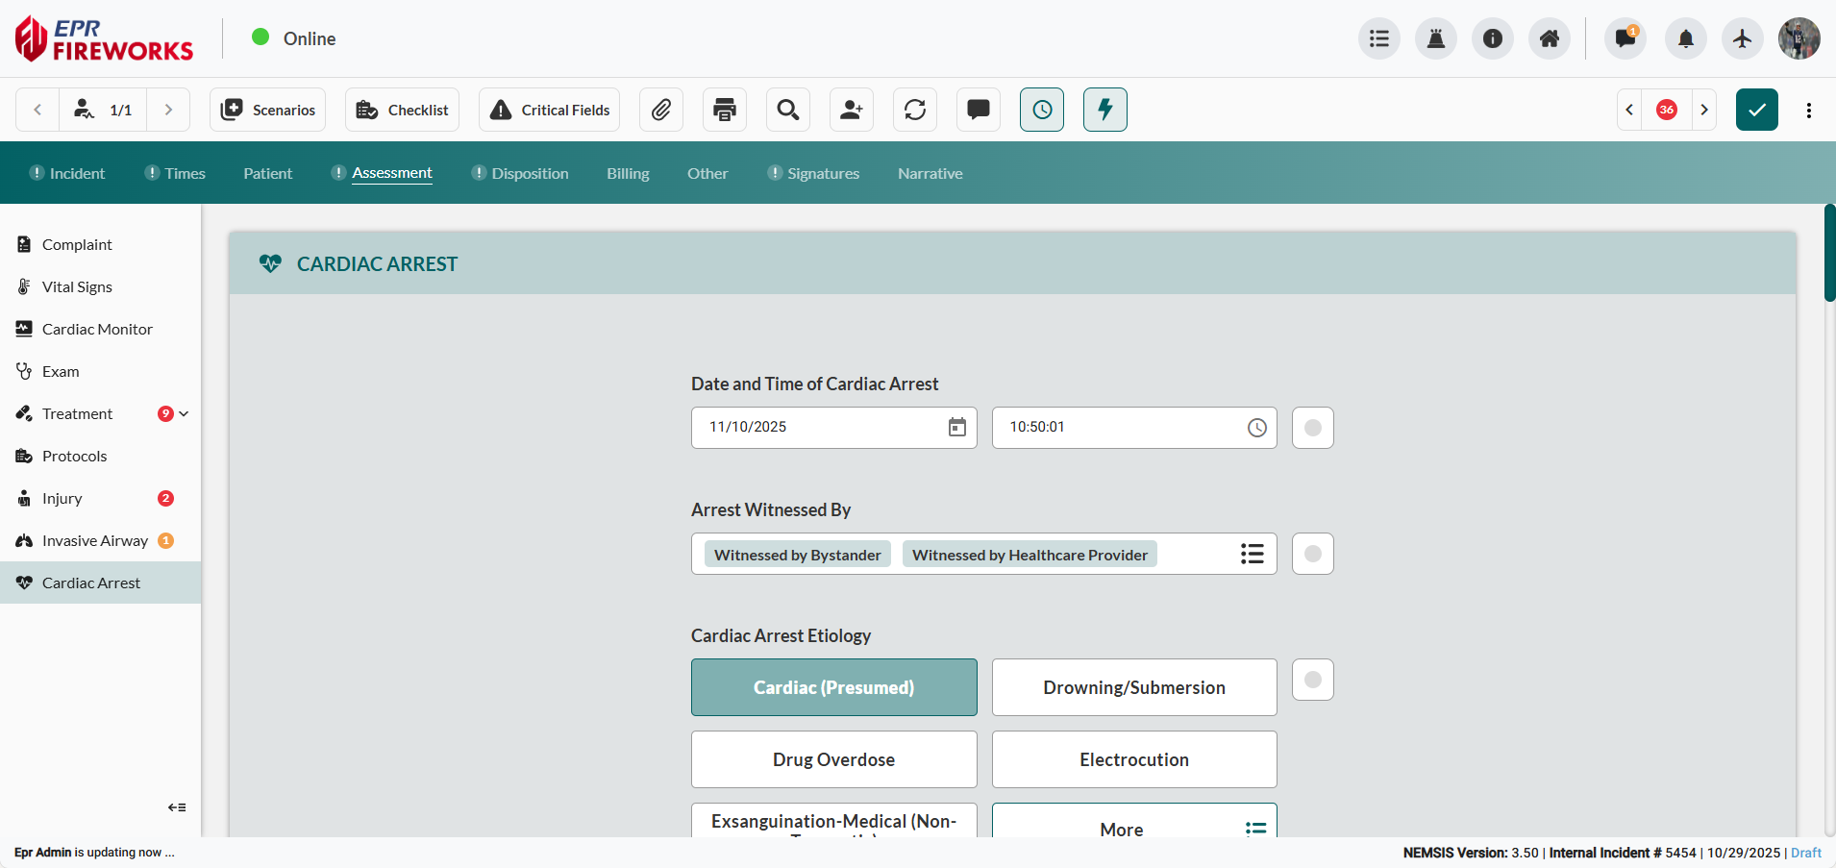Toggle the circle beside Arrest Witnessed By
Screen dimensions: 1836x868
(x=1313, y=554)
